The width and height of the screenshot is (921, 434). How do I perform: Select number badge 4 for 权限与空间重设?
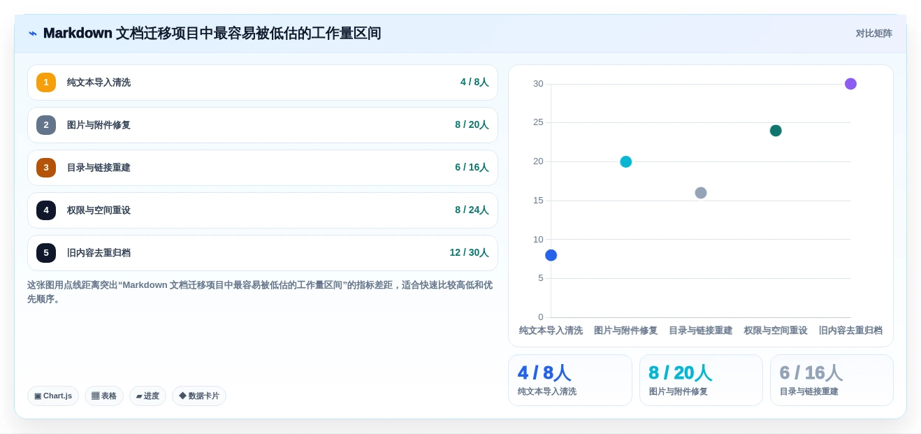click(x=46, y=210)
